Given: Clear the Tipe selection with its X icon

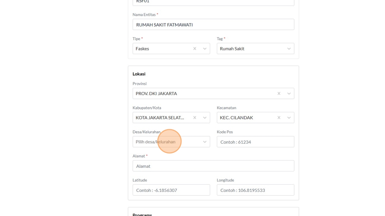Looking at the screenshot, I should (195, 49).
